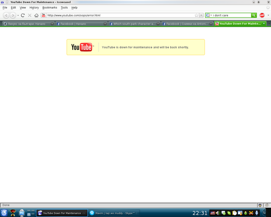The height and width of the screenshot is (217, 271).
Task: Open the volume speaker icon in tray
Action: pos(218,213)
